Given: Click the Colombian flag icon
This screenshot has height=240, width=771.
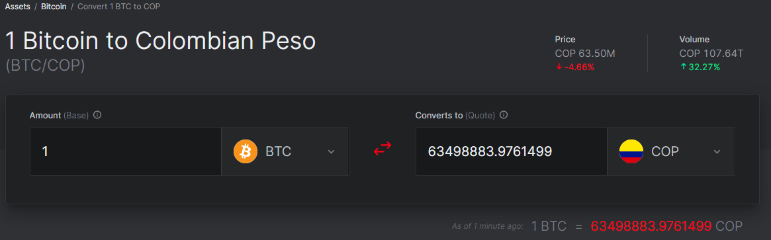Looking at the screenshot, I should tap(631, 151).
